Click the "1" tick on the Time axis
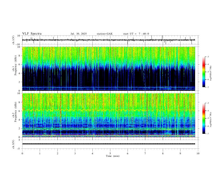This screenshot has width=223, height=172. tap(40, 153)
